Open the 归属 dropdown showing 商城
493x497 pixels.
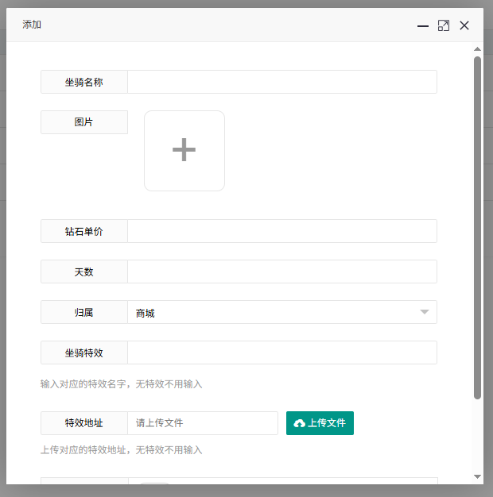tap(281, 312)
